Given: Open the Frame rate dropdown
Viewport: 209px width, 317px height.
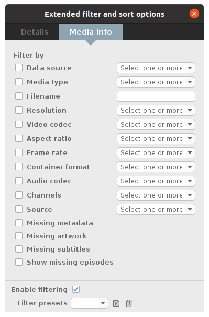Looking at the screenshot, I should pyautogui.click(x=156, y=152).
